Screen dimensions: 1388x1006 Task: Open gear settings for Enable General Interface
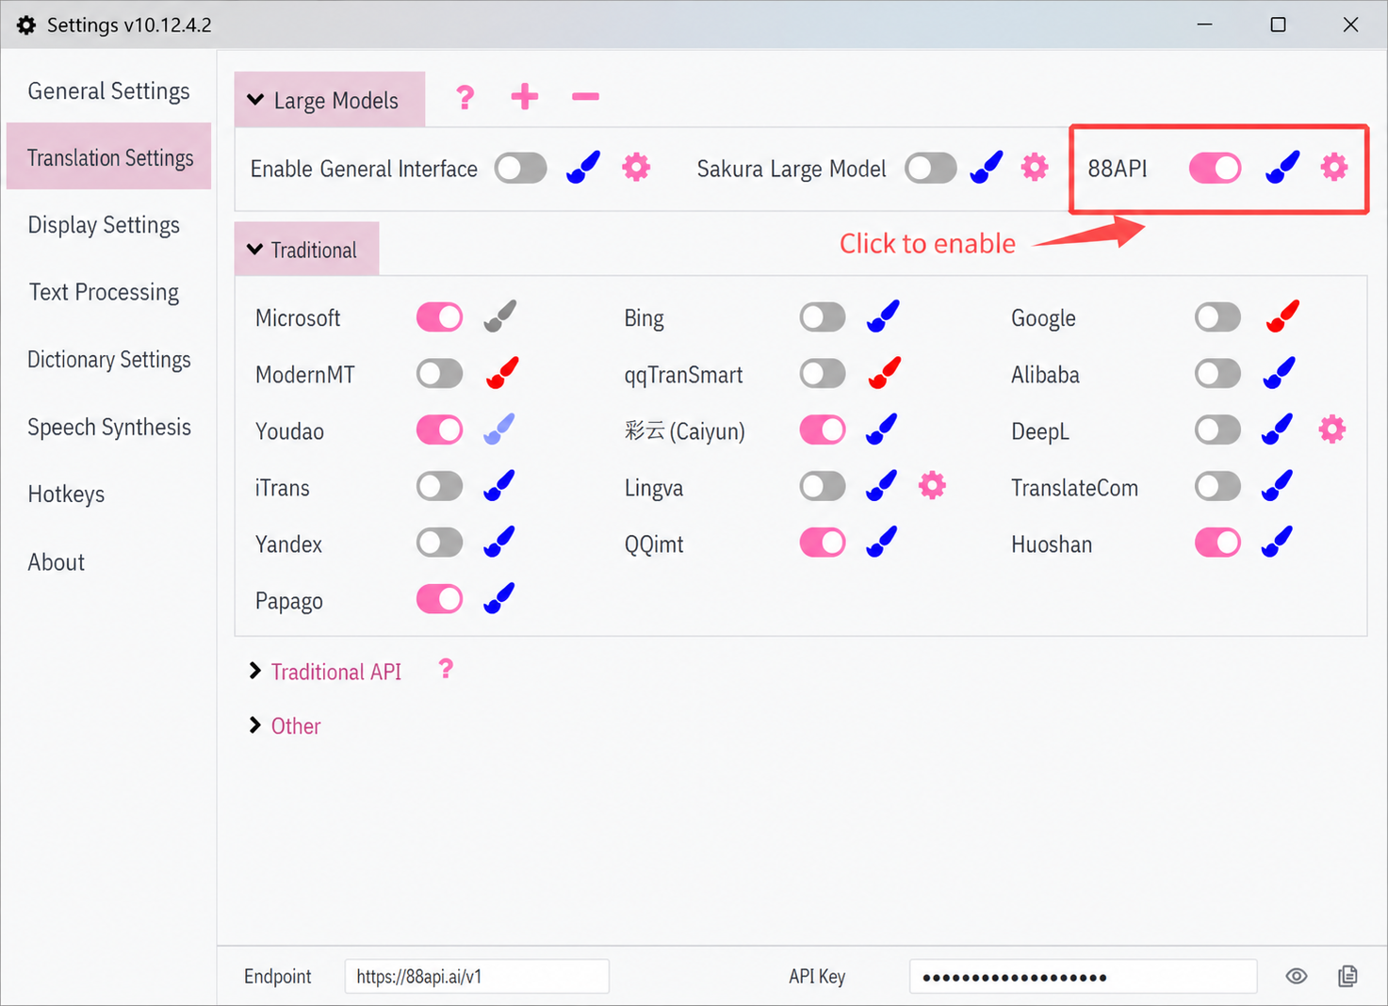click(x=636, y=168)
